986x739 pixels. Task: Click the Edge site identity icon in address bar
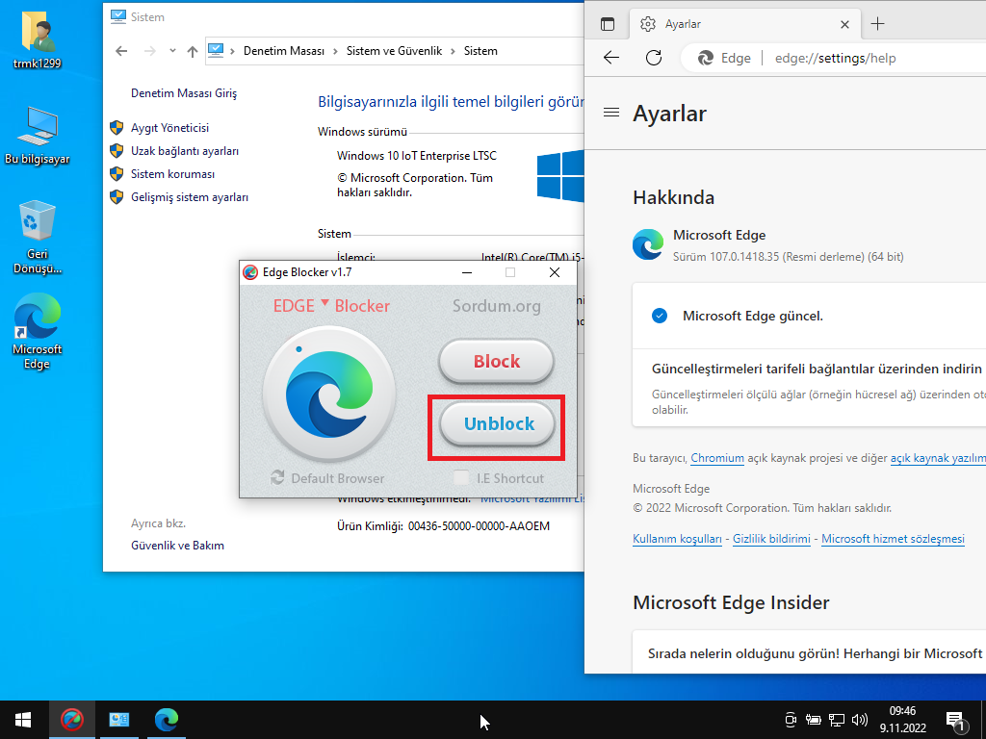(x=705, y=58)
